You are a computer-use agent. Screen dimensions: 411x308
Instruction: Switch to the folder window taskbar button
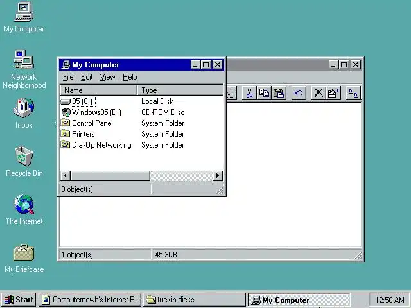coord(194,300)
